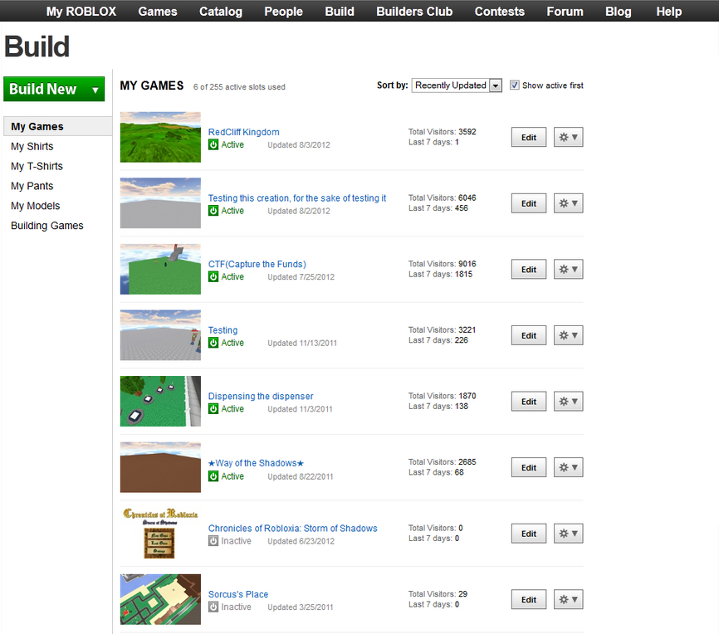Select My Shirts in the sidebar
Screen dimensions: 719x634
(32, 146)
